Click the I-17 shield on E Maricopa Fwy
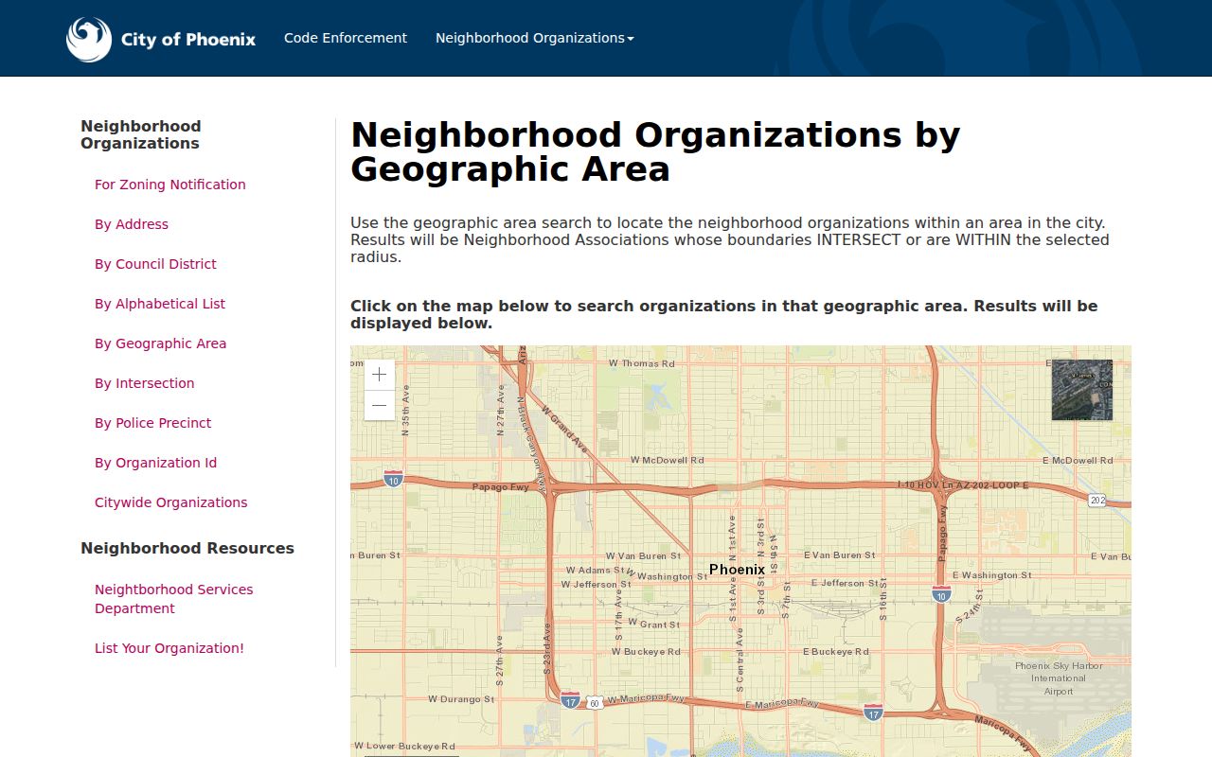1212x757 pixels. click(873, 712)
